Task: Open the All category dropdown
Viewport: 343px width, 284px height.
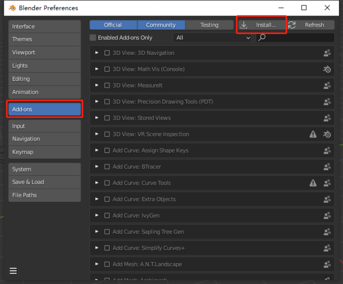Action: [x=212, y=38]
